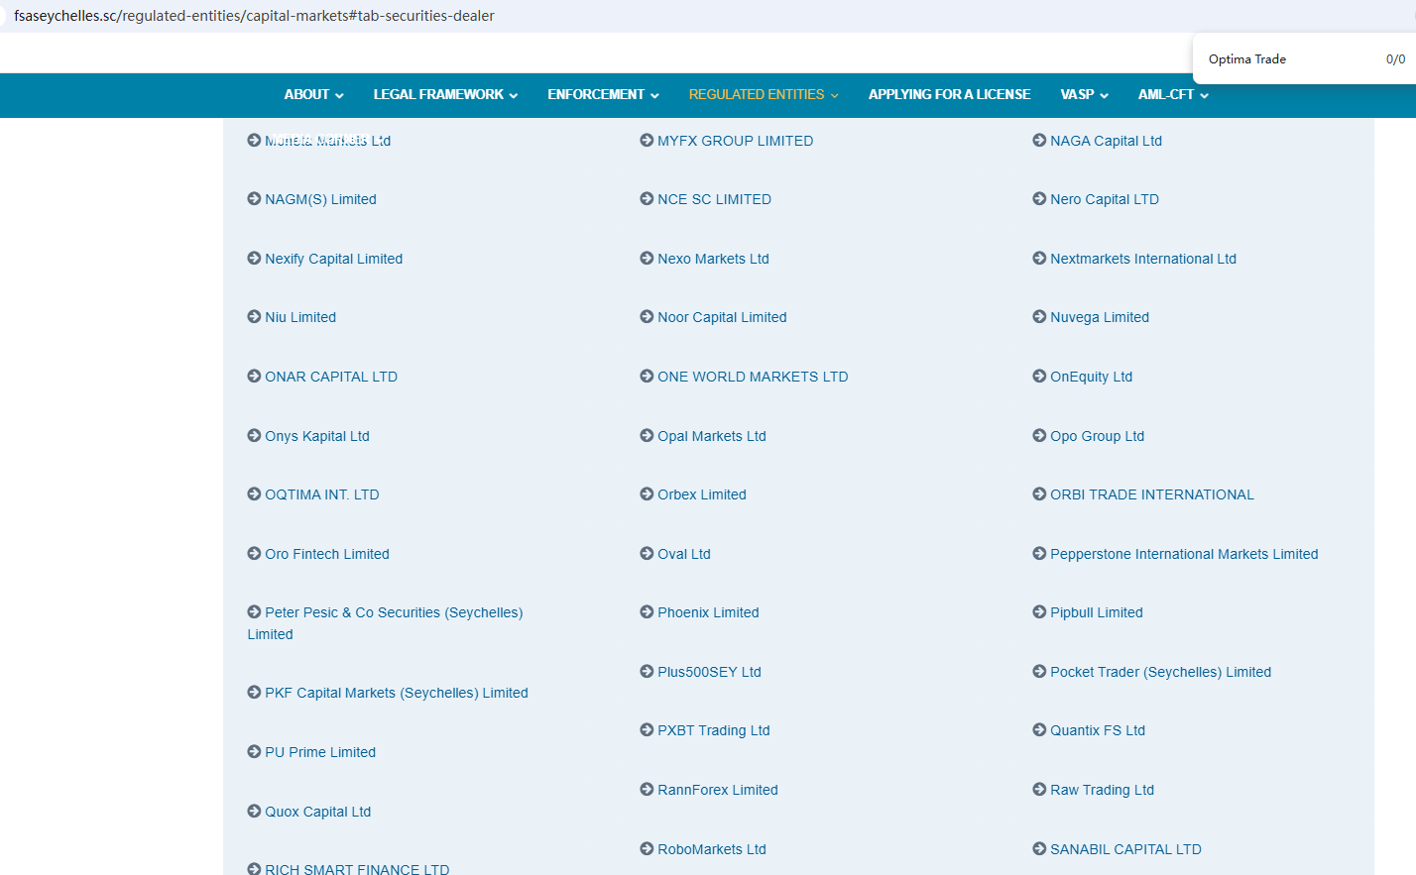Click the arrow icon before Noor Capital Limited
1416x875 pixels.
coord(647,317)
